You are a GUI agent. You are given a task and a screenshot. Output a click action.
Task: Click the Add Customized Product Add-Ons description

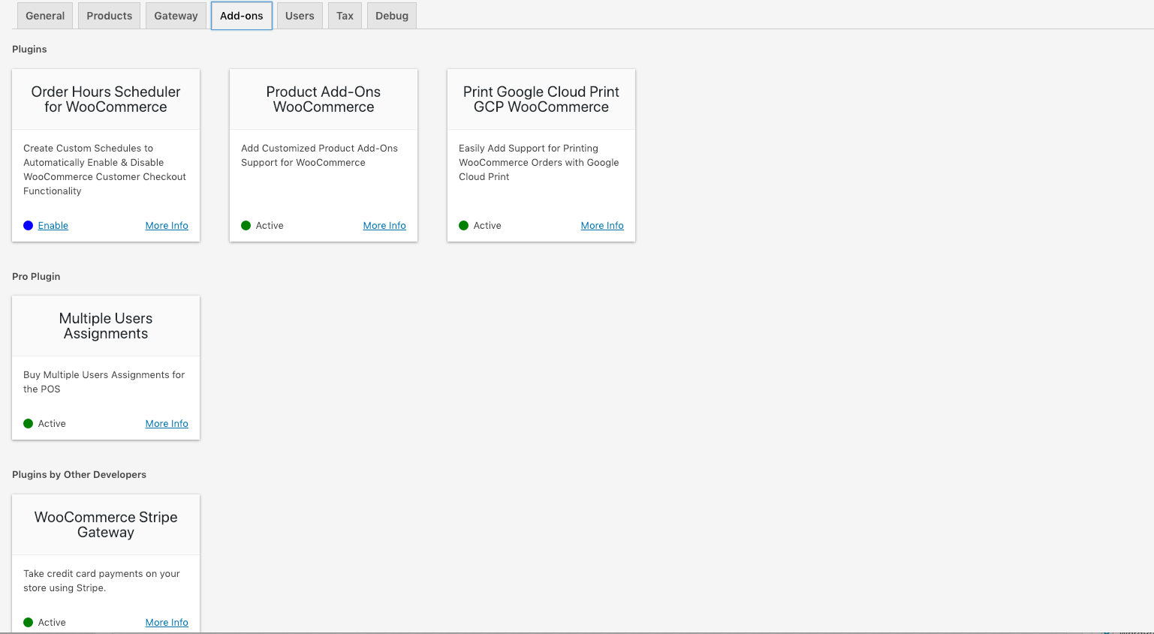(x=320, y=155)
